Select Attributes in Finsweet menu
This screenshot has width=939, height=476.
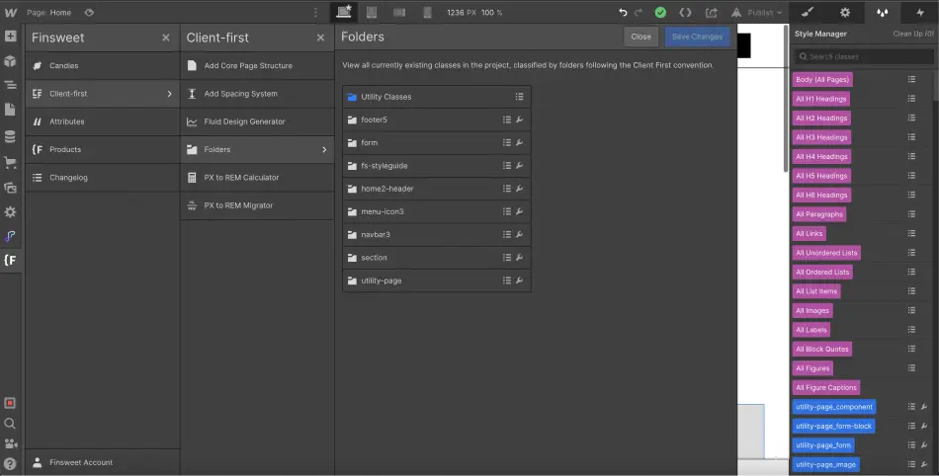103,121
